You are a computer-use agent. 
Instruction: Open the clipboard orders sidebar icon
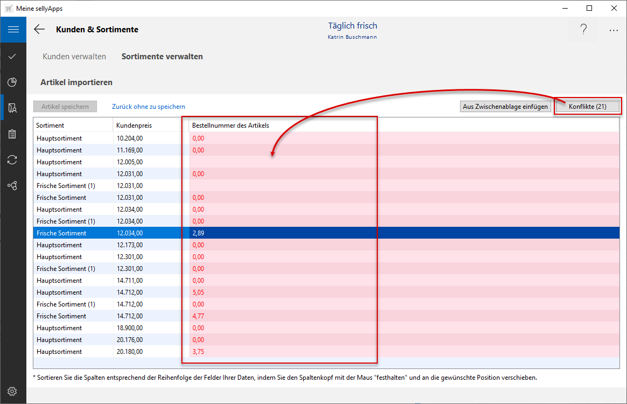[12, 134]
